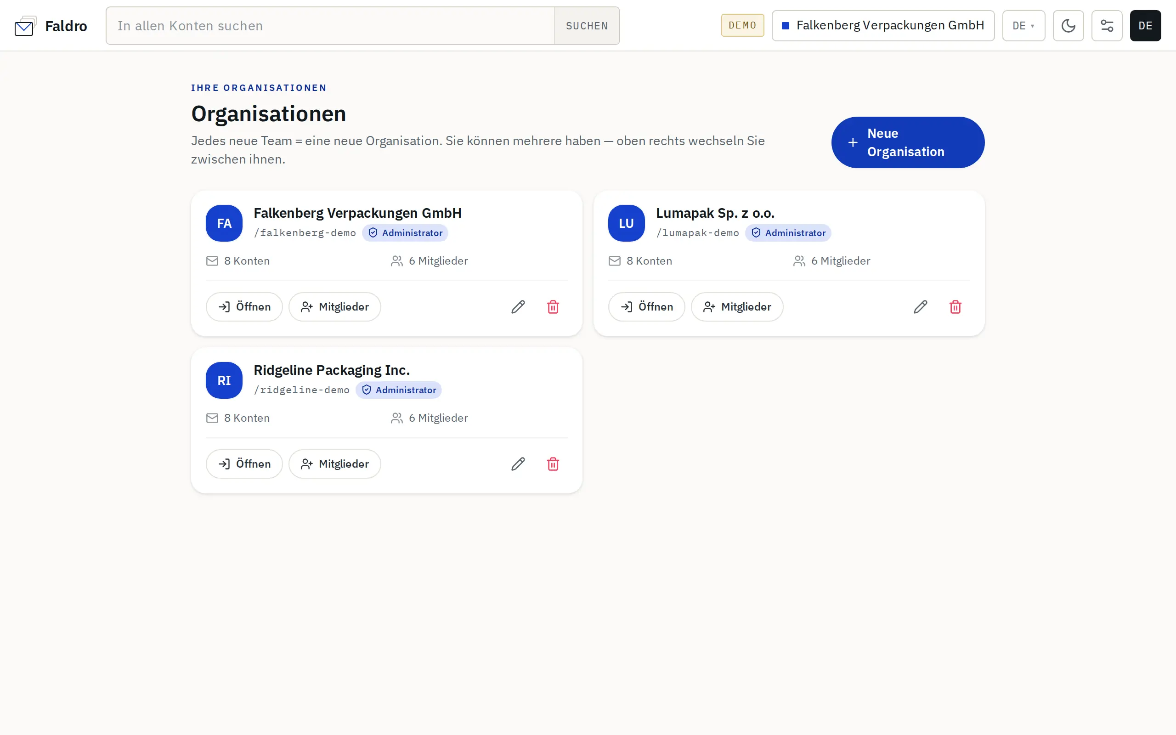The height and width of the screenshot is (735, 1176).
Task: Open the settings sliders icon
Action: (x=1107, y=26)
